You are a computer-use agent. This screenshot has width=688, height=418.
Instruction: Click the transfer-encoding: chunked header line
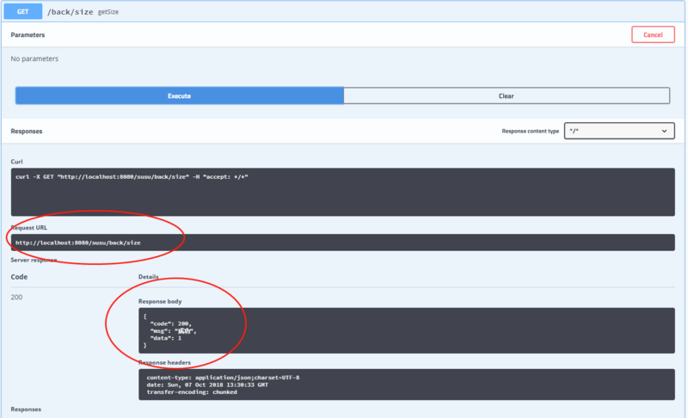pos(192,392)
